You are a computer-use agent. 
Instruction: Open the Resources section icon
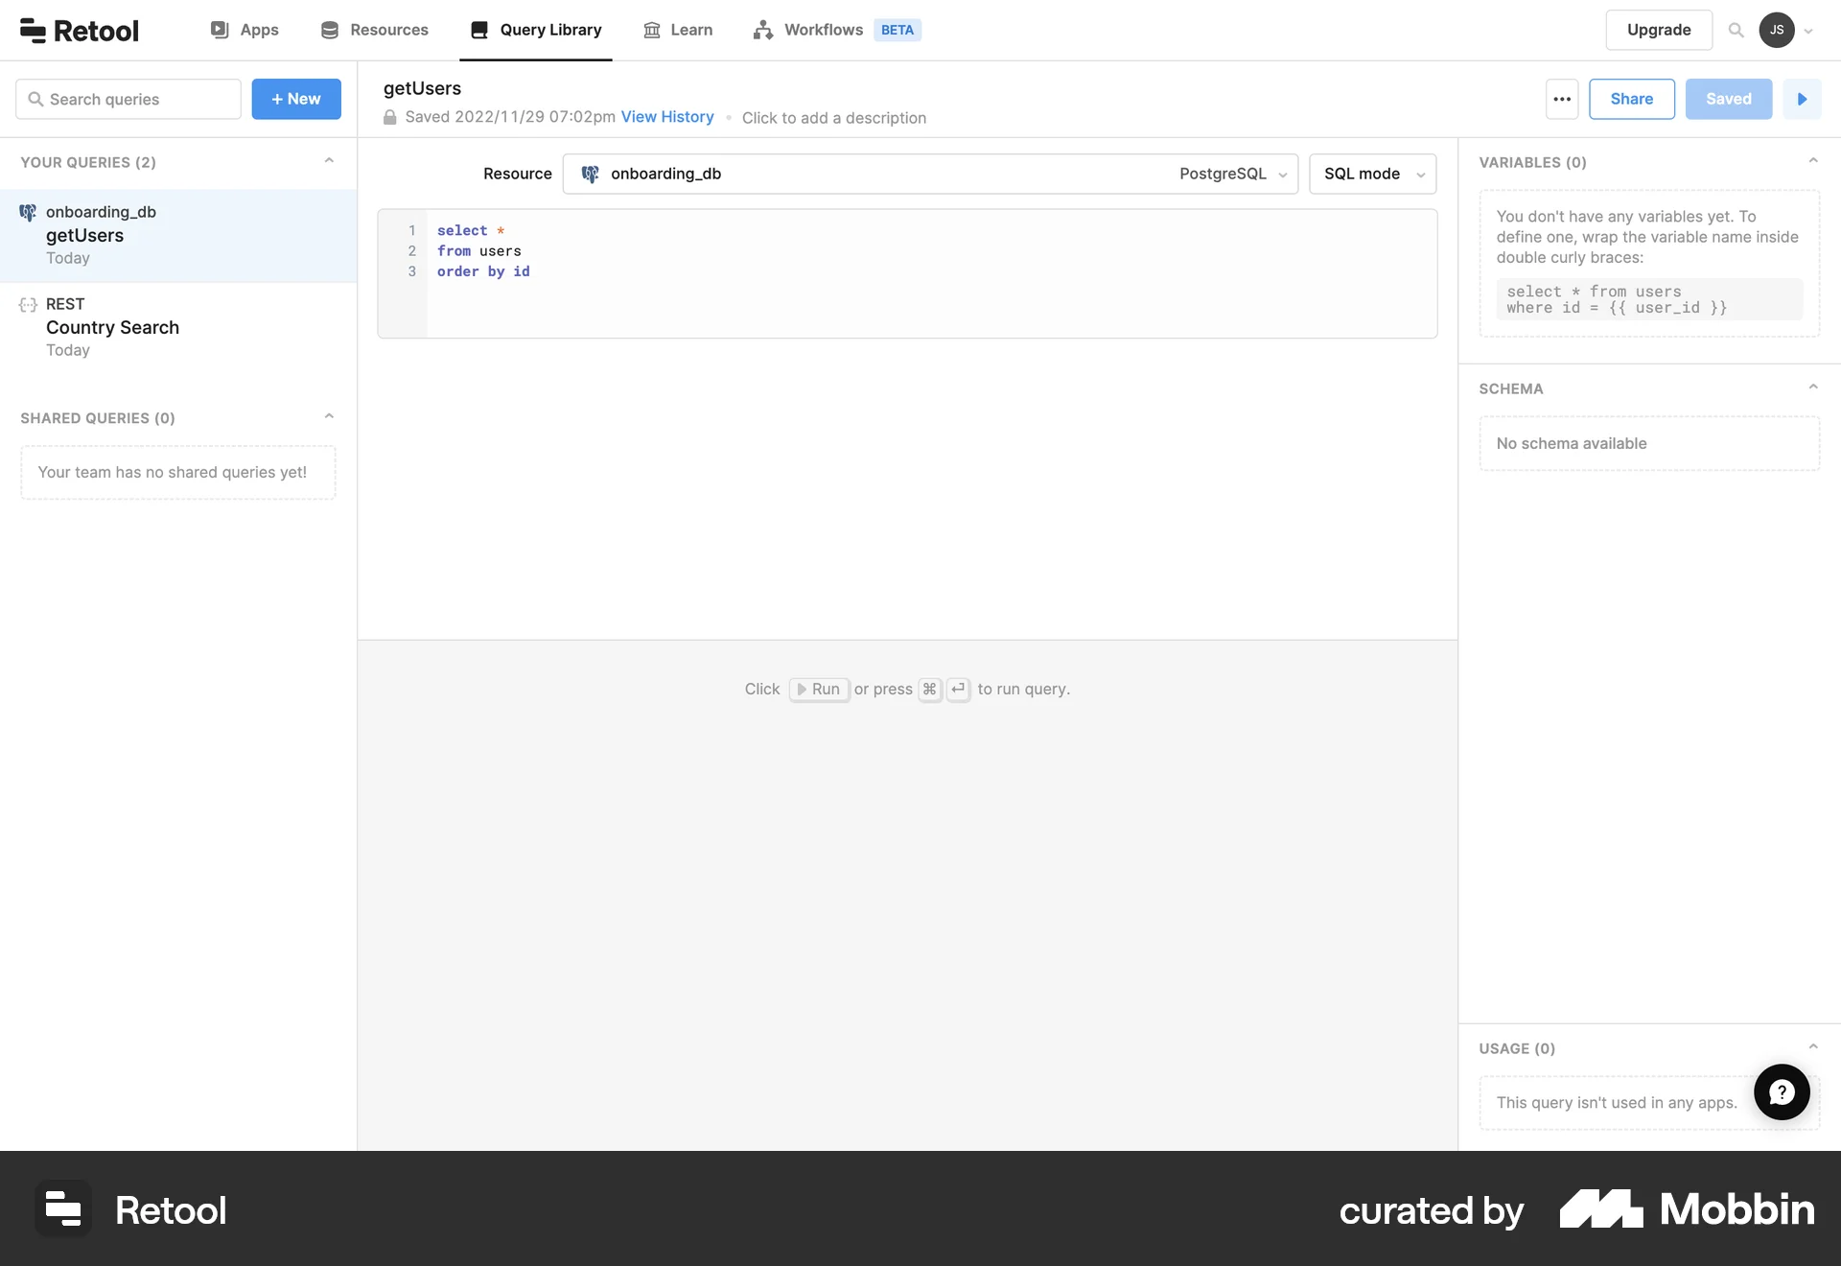330,30
